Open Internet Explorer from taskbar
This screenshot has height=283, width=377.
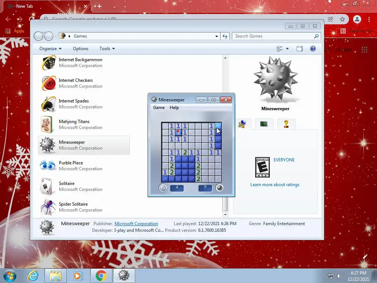click(x=33, y=276)
